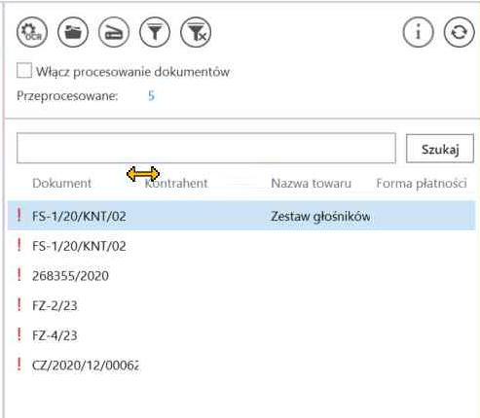Open the information icon
Viewport: 480px width, 418px height.
pyautogui.click(x=418, y=32)
